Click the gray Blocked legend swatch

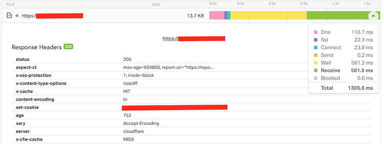point(316,78)
